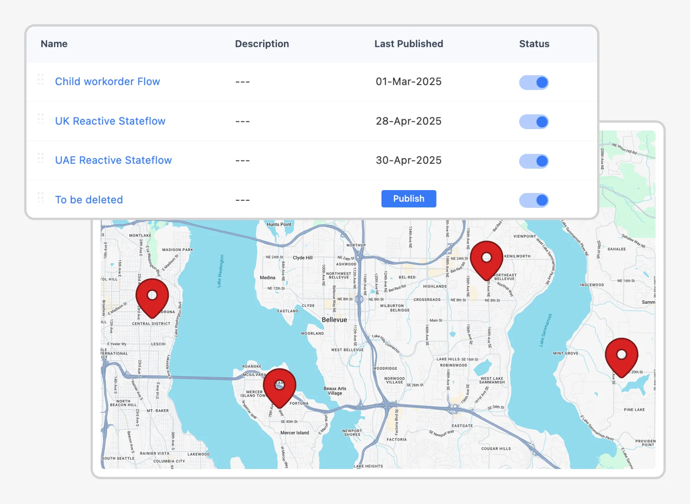Click the Bellevue label on the map

pyautogui.click(x=334, y=320)
